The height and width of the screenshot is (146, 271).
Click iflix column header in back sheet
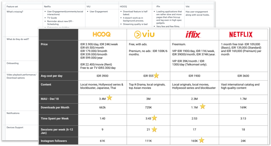click(x=158, y=6)
